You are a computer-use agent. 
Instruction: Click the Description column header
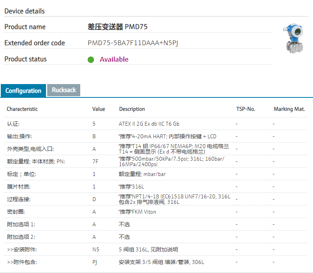pos(132,109)
